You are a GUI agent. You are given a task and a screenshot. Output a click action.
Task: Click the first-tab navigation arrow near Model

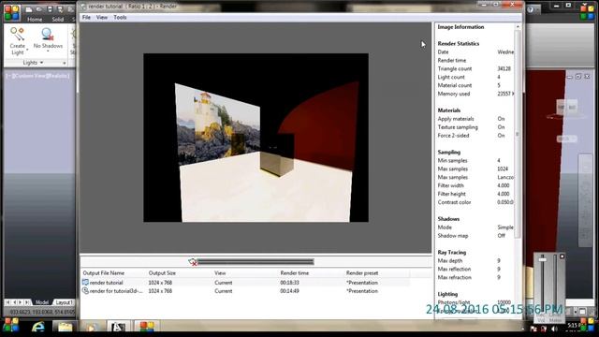tap(7, 302)
